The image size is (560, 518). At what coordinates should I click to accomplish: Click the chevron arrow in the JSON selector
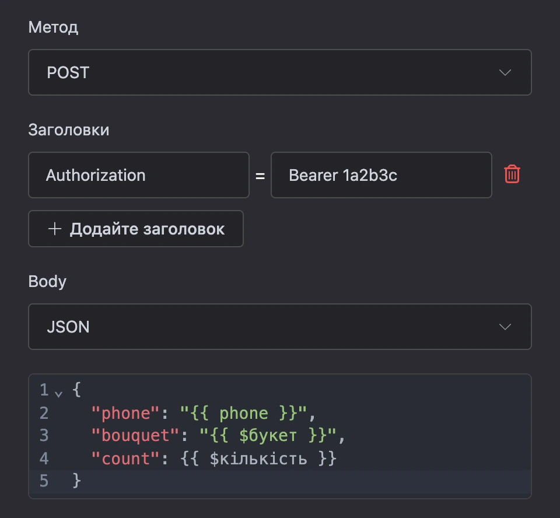click(505, 327)
